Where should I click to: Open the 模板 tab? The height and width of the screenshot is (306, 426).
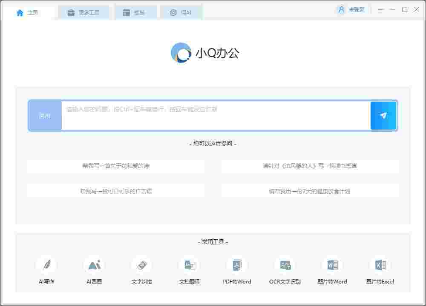click(135, 12)
